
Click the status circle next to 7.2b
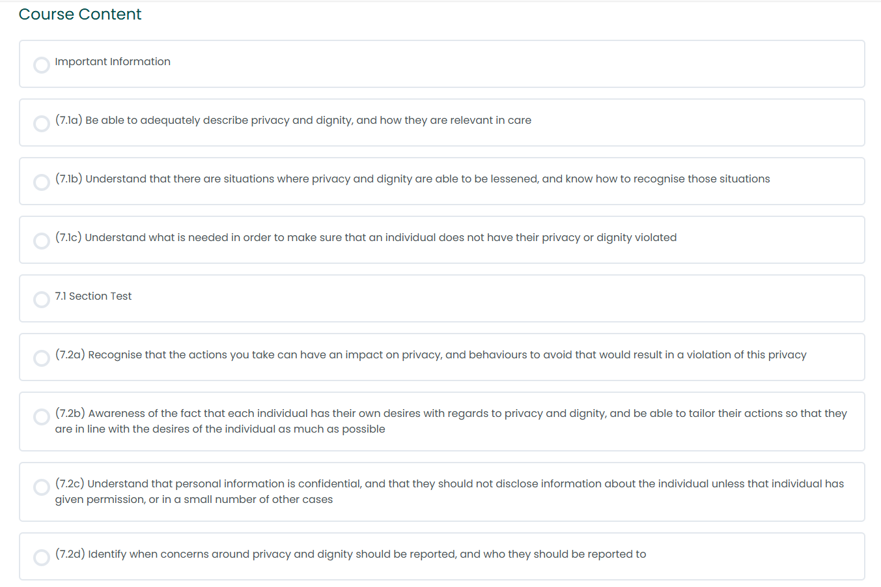(42, 417)
